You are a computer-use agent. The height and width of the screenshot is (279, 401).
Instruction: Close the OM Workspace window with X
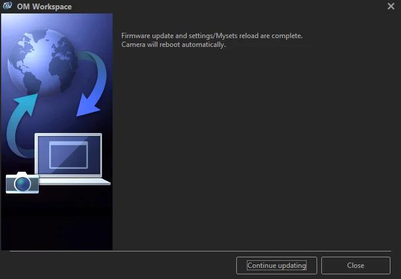pos(391,6)
